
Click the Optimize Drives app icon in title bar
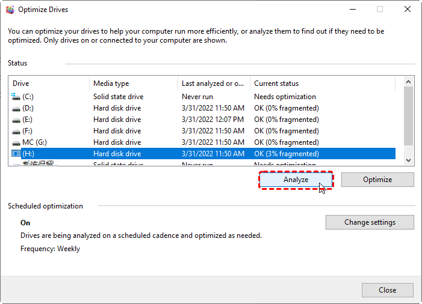(10, 10)
